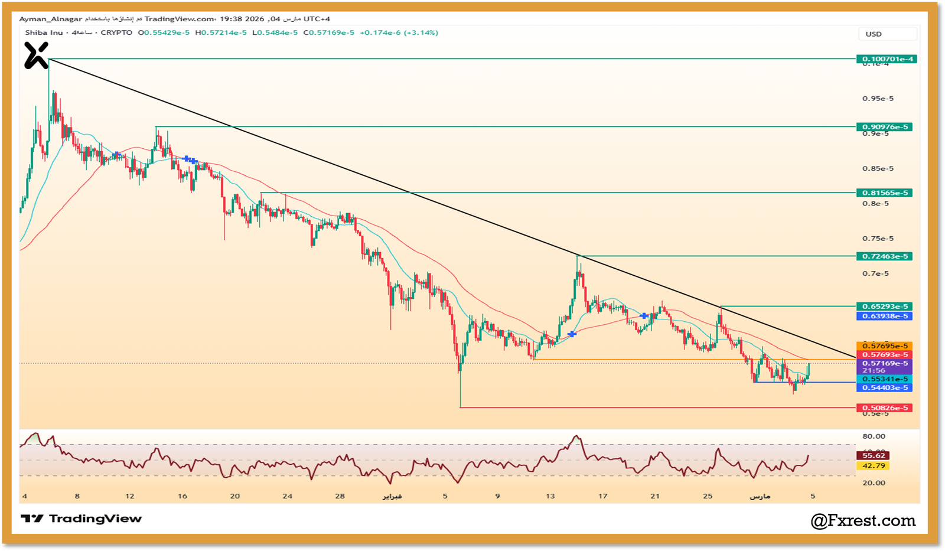Open the Shiba Inu symbol title
Screen dimensions: 945x551
coord(44,32)
